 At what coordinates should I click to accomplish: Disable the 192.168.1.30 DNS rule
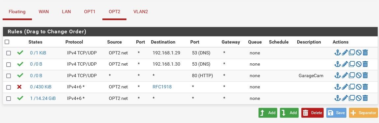[359, 64]
